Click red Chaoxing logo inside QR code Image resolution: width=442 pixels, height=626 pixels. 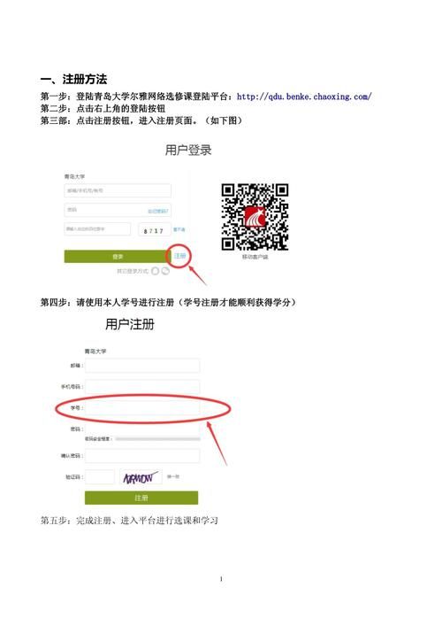click(255, 217)
